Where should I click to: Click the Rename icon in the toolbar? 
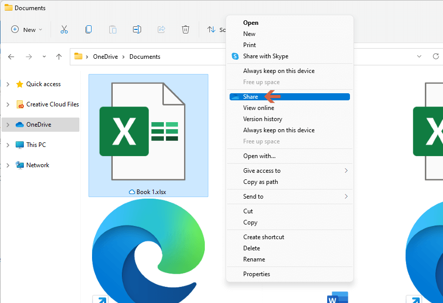point(137,29)
